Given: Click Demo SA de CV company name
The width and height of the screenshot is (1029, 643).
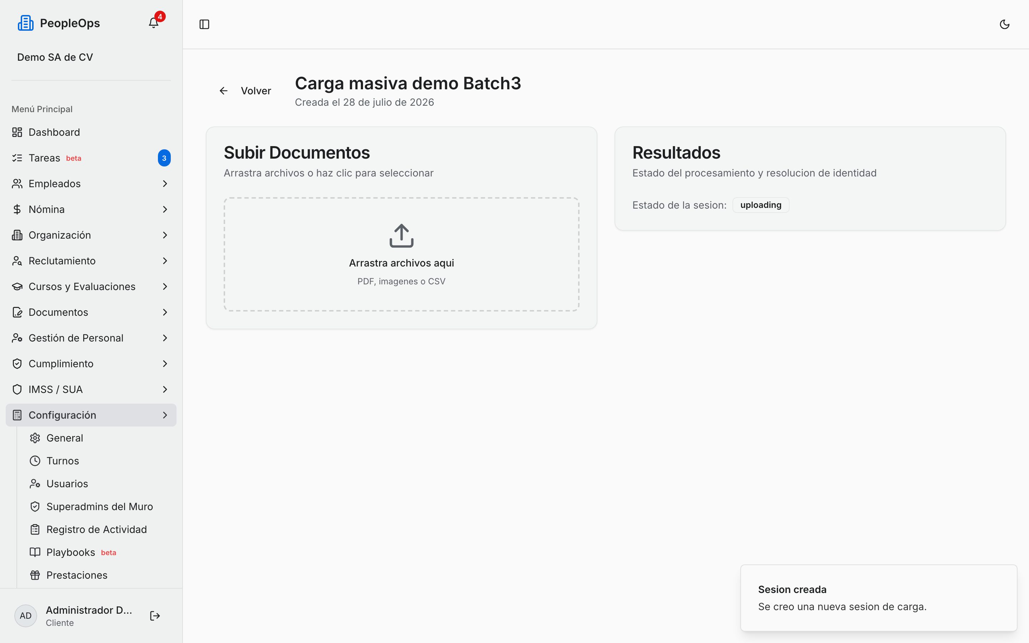Looking at the screenshot, I should click(x=55, y=57).
